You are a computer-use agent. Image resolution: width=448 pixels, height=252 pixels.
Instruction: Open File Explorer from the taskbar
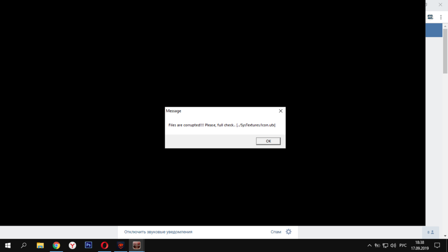[x=40, y=245]
